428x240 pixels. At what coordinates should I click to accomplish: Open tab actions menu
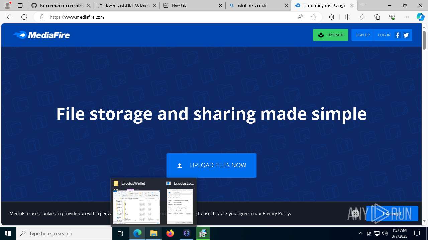[x=20, y=5]
